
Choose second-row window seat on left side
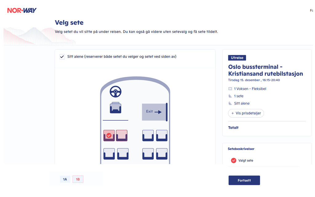tap(109, 154)
